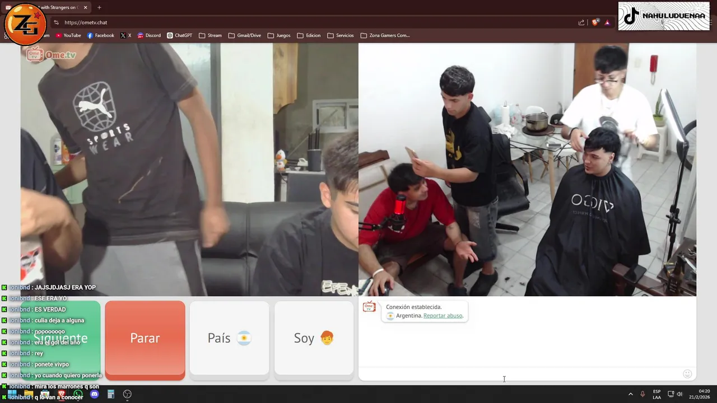Open the Facebook bookmark
This screenshot has height=403, width=717.
tap(100, 35)
